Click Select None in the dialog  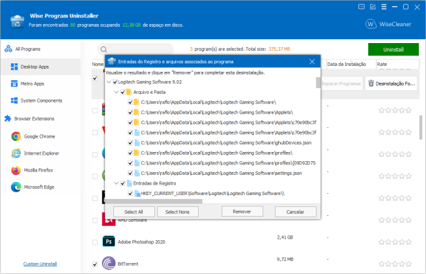178,211
